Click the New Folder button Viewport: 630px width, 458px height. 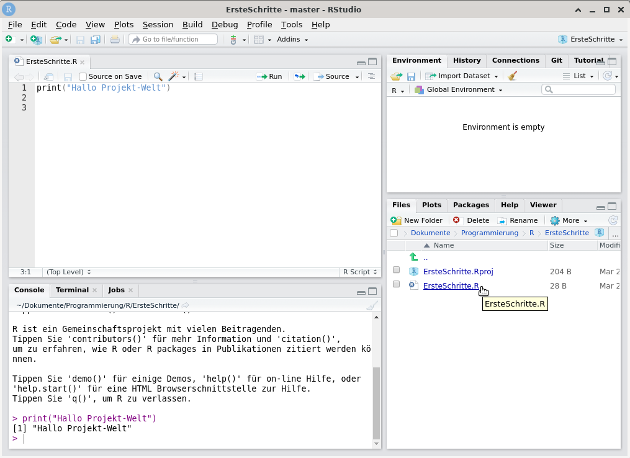click(416, 220)
